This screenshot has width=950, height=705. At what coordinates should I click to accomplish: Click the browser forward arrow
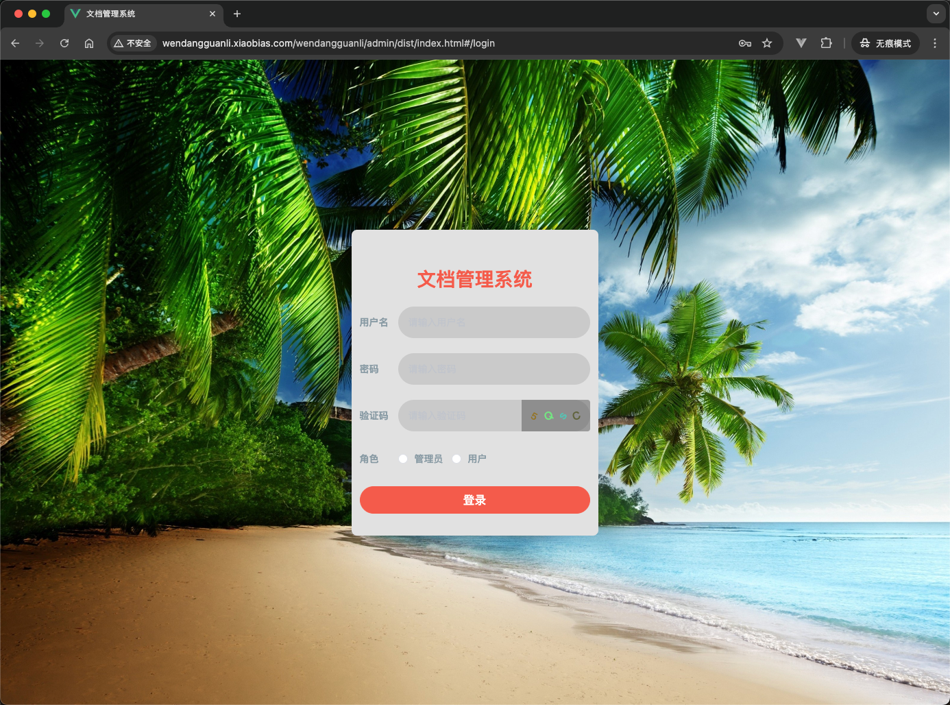[40, 43]
